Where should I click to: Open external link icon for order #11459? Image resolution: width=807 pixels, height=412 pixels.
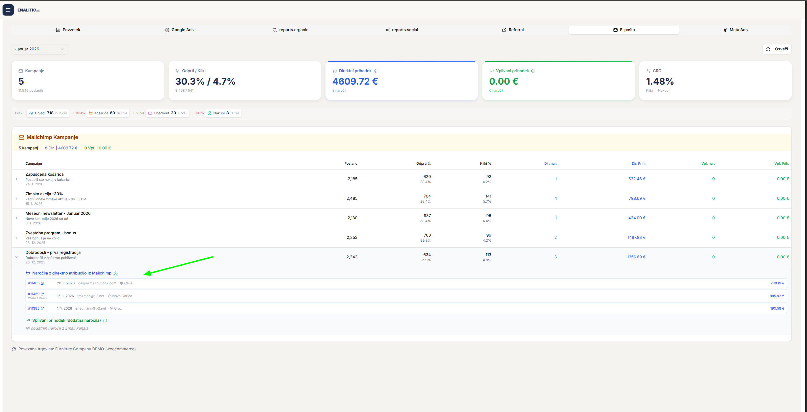click(42, 294)
